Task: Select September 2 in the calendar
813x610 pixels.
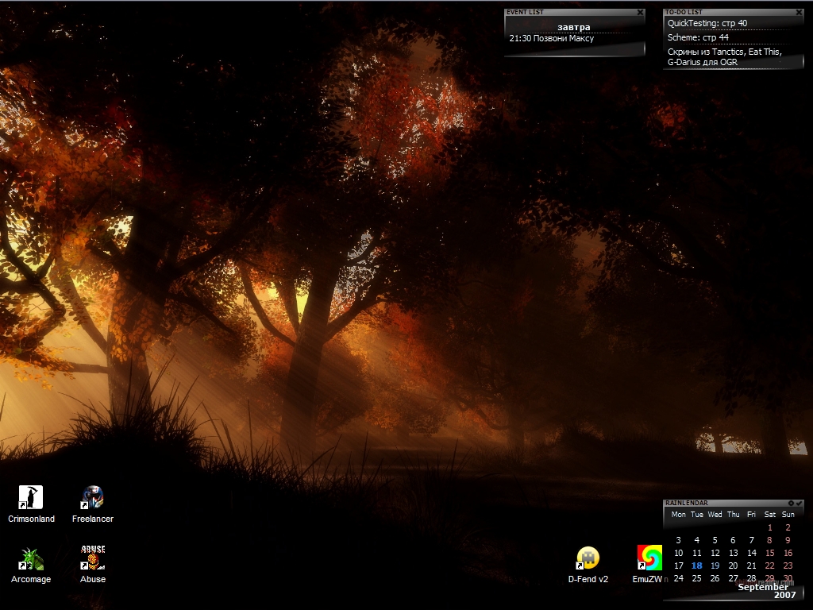Action: 788,527
